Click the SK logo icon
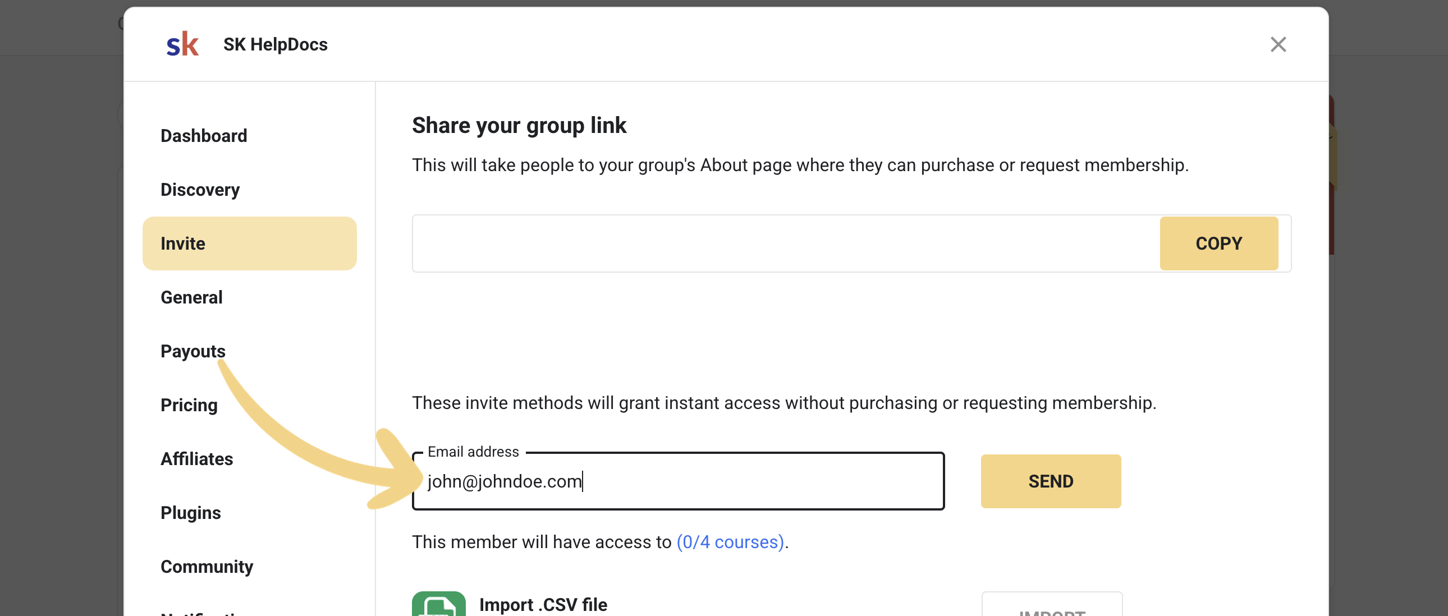The width and height of the screenshot is (1448, 616). click(182, 44)
